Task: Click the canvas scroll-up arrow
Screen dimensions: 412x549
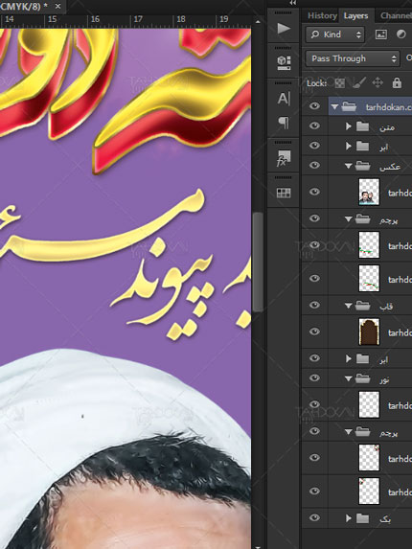Action: pos(258,22)
